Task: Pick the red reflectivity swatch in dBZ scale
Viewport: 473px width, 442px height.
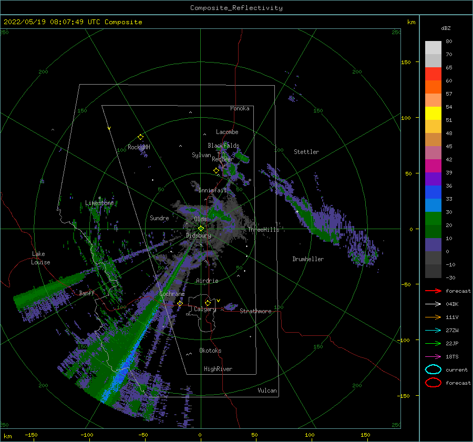Action: tap(433, 74)
